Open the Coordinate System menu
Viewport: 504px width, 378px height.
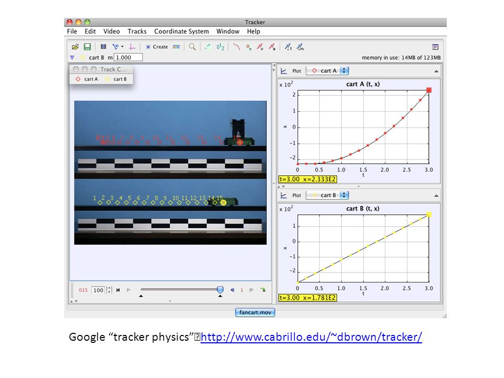(x=181, y=31)
